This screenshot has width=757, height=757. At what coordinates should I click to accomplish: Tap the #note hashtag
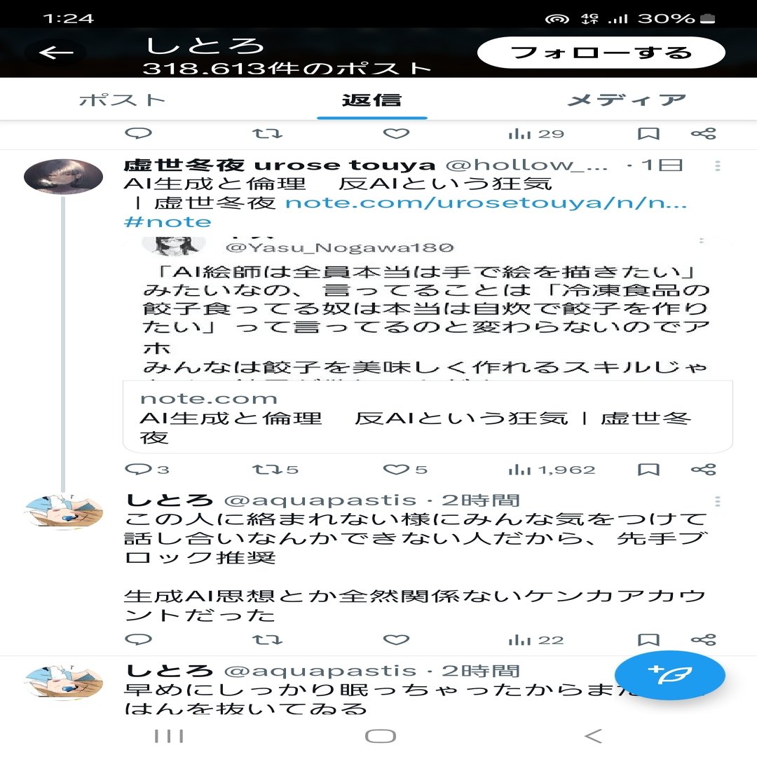pos(168,221)
